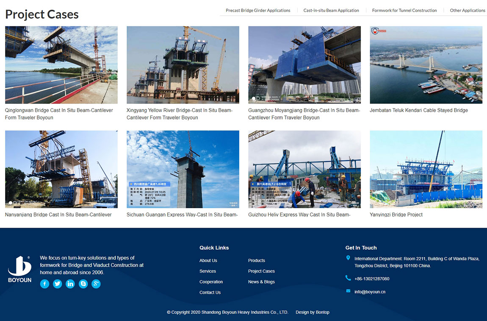Follow the News & Blogs link
Image resolution: width=487 pixels, height=321 pixels.
pos(261,282)
